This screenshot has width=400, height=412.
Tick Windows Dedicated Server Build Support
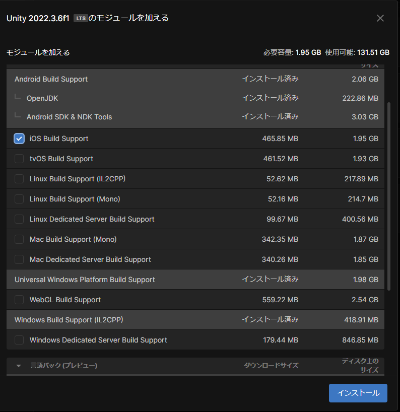pos(19,340)
